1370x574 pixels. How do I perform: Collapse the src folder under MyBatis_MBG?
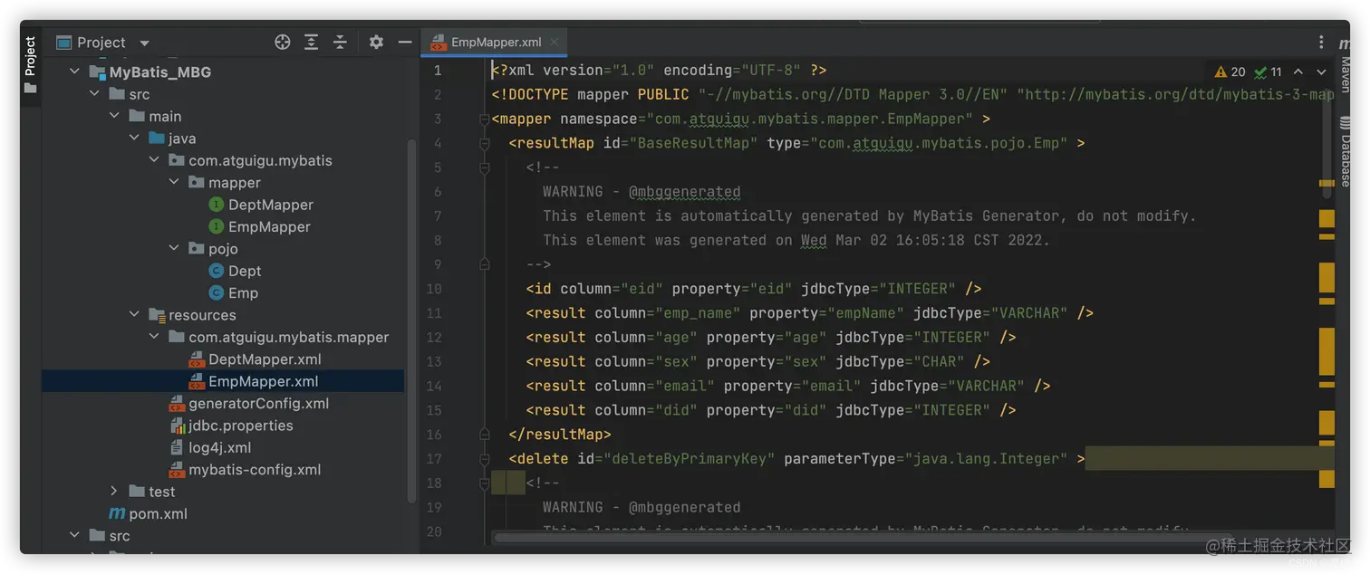point(94,94)
